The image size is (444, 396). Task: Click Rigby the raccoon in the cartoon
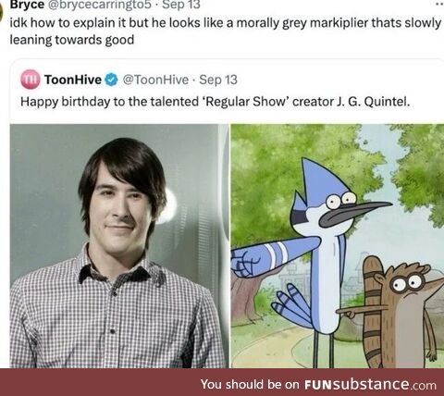tap(400, 312)
